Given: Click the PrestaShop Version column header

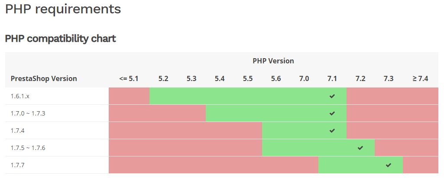Looking at the screenshot, I should [44, 78].
